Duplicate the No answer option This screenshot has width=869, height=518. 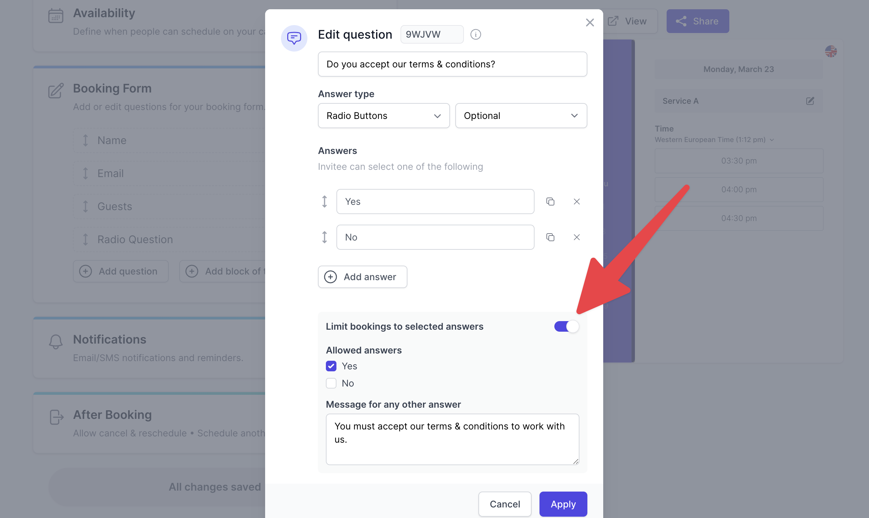tap(550, 237)
